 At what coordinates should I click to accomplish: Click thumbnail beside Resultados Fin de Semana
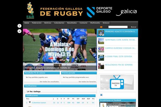101,66
